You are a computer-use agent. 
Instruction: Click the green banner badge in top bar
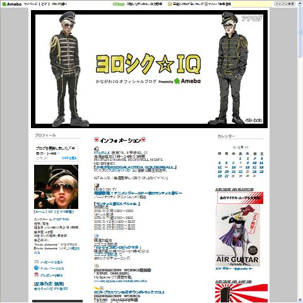(119, 4)
